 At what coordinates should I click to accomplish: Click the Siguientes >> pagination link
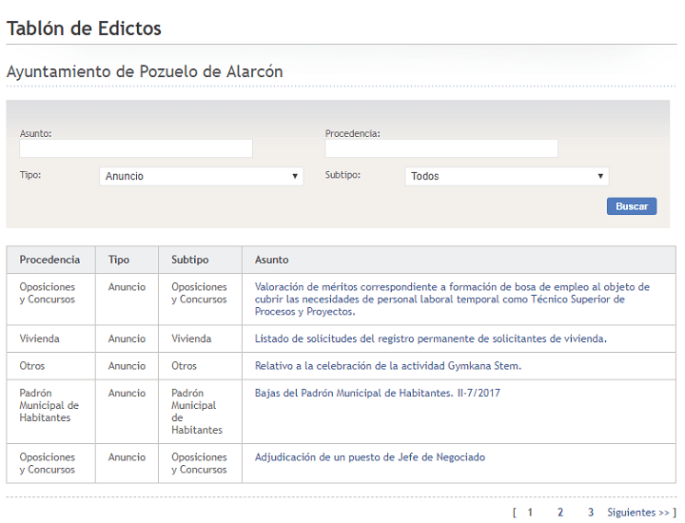tap(638, 513)
